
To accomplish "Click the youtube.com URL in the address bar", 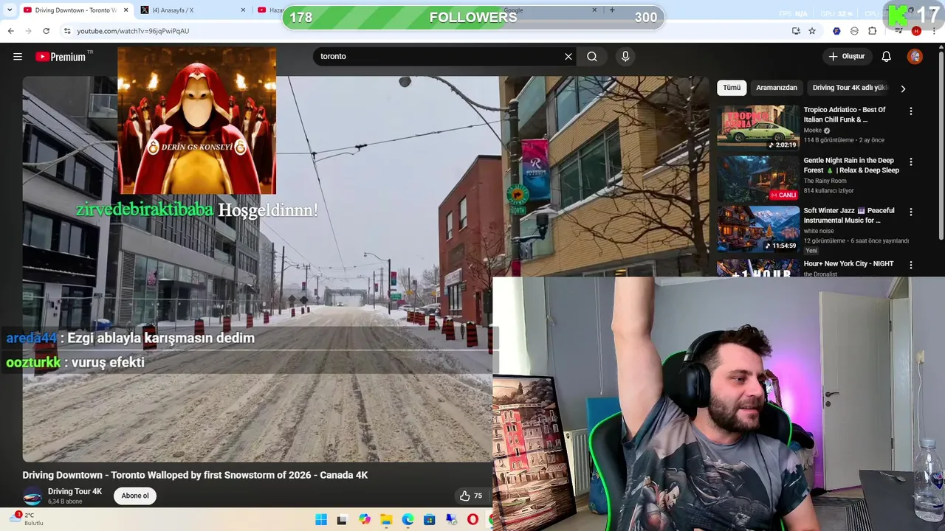I will (x=133, y=31).
